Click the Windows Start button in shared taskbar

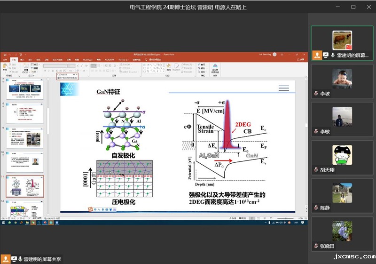click(x=3, y=223)
